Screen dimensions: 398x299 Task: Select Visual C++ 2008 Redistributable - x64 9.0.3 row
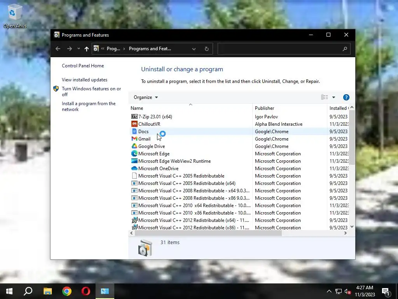(x=239, y=190)
